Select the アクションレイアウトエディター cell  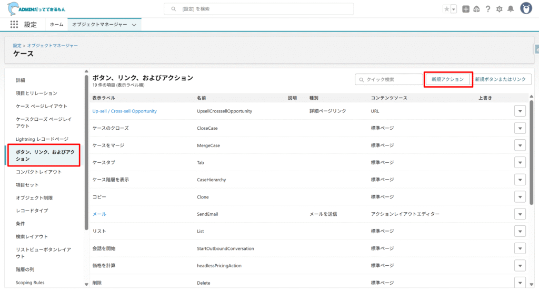[405, 214]
